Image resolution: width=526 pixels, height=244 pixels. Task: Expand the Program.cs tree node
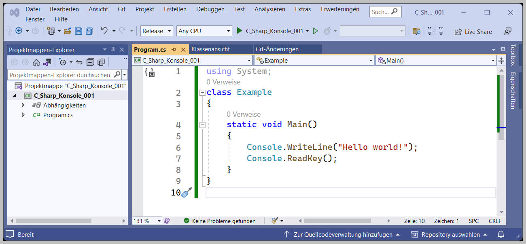click(23, 115)
